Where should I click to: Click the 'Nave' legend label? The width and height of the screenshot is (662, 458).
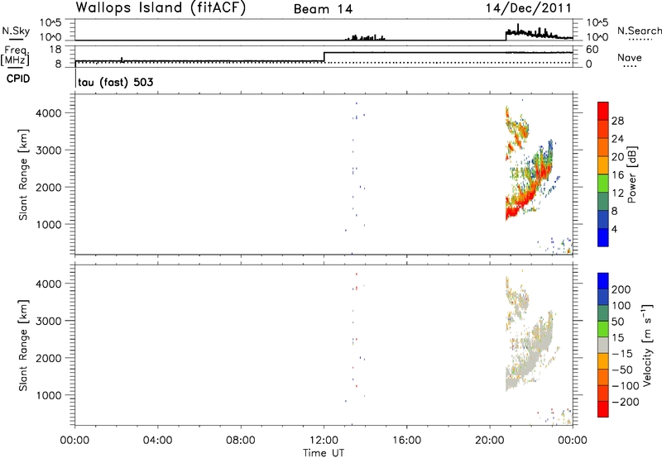click(x=630, y=57)
